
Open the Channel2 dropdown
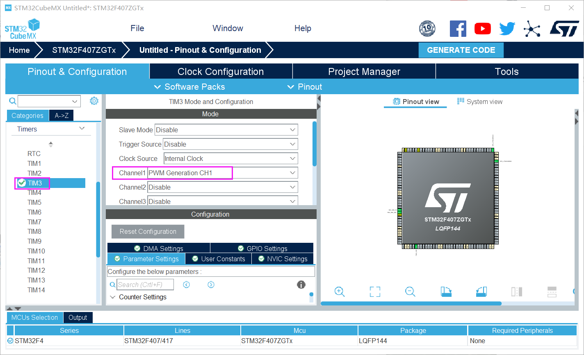point(223,187)
